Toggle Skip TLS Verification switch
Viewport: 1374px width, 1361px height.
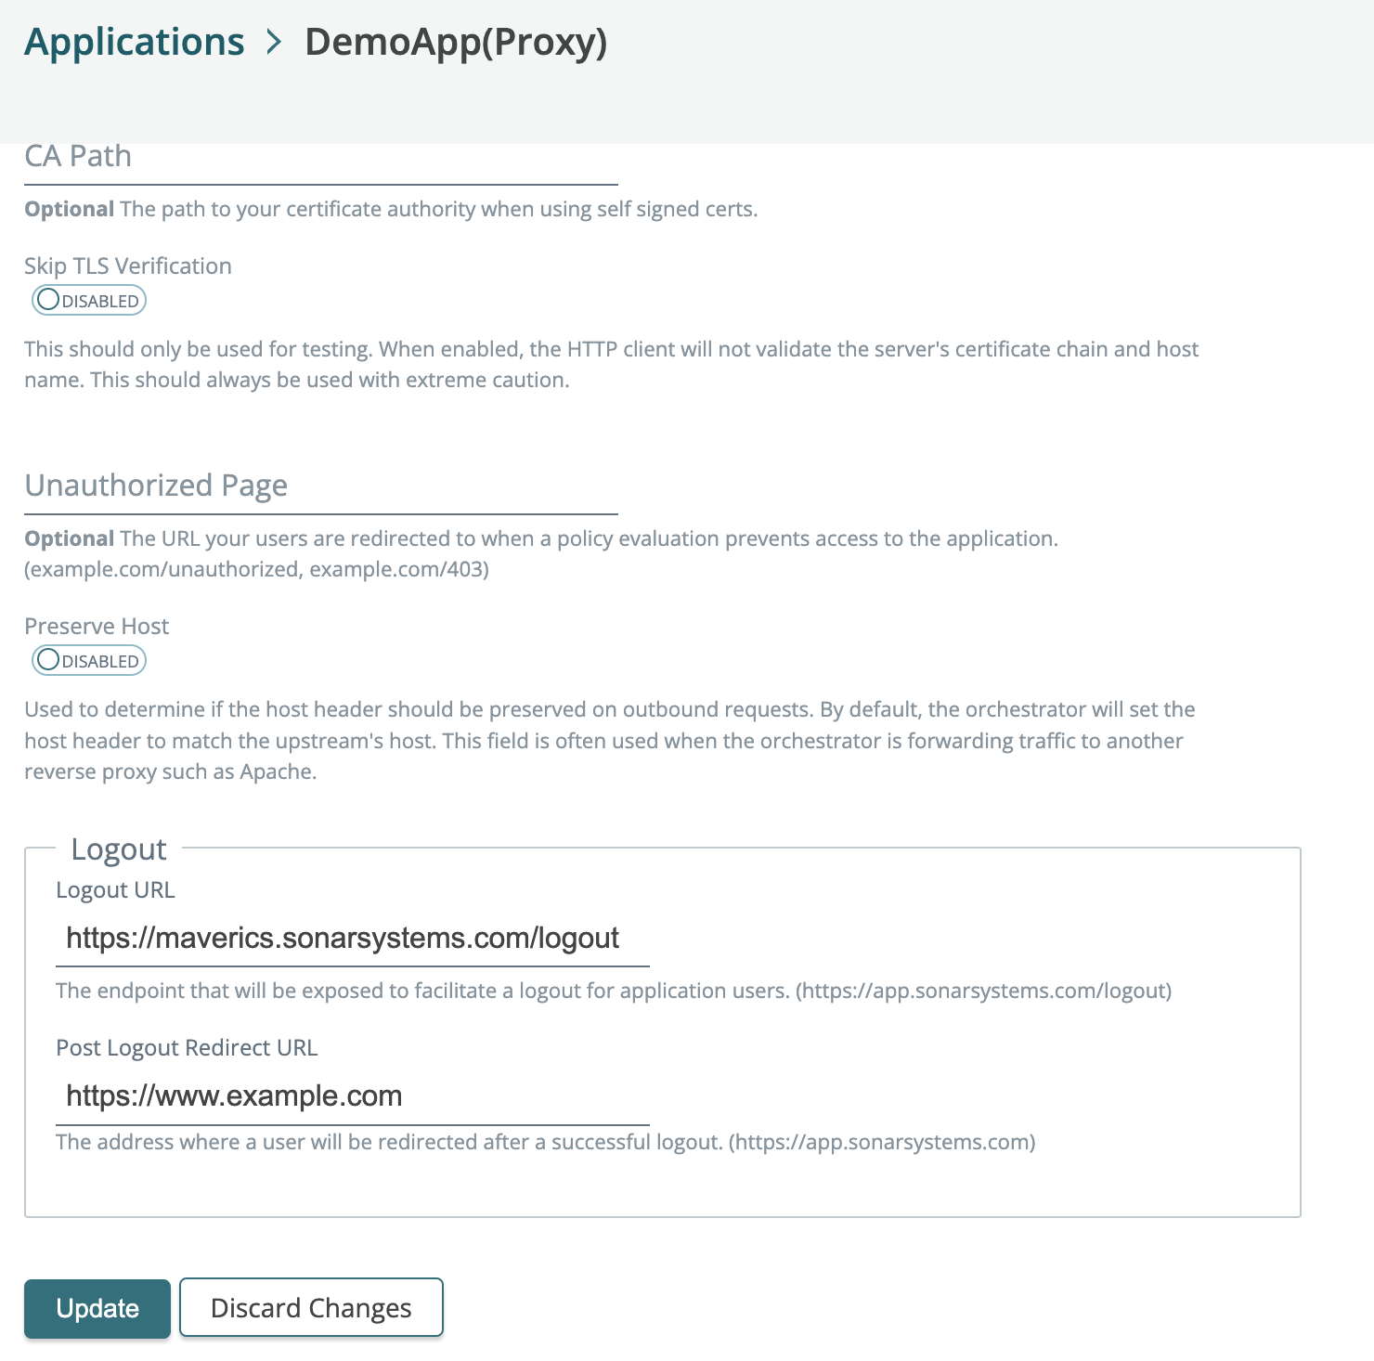point(89,301)
